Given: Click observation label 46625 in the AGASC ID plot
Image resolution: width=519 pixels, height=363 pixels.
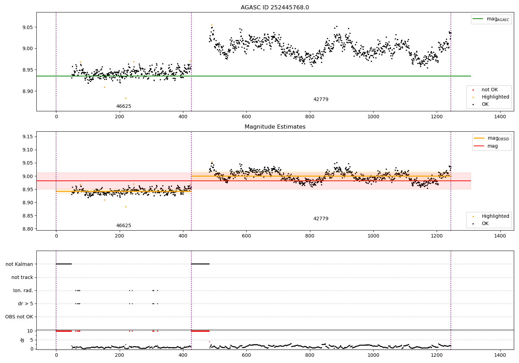Looking at the screenshot, I should [x=124, y=106].
